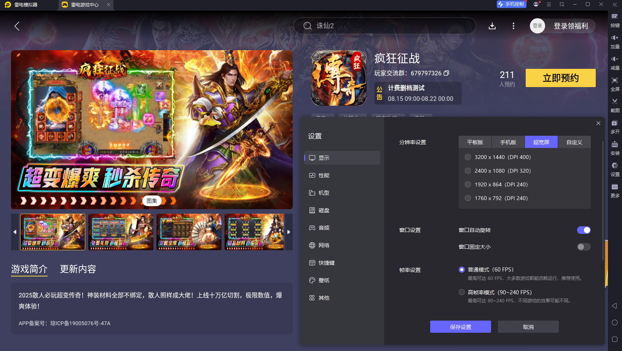Open 其他 settings category
Image resolution: width=622 pixels, height=351 pixels.
pyautogui.click(x=342, y=298)
